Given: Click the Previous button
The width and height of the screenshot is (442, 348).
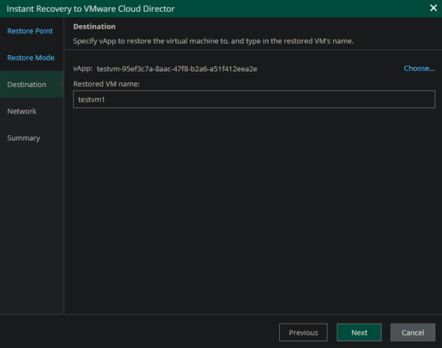Looking at the screenshot, I should pyautogui.click(x=304, y=333).
